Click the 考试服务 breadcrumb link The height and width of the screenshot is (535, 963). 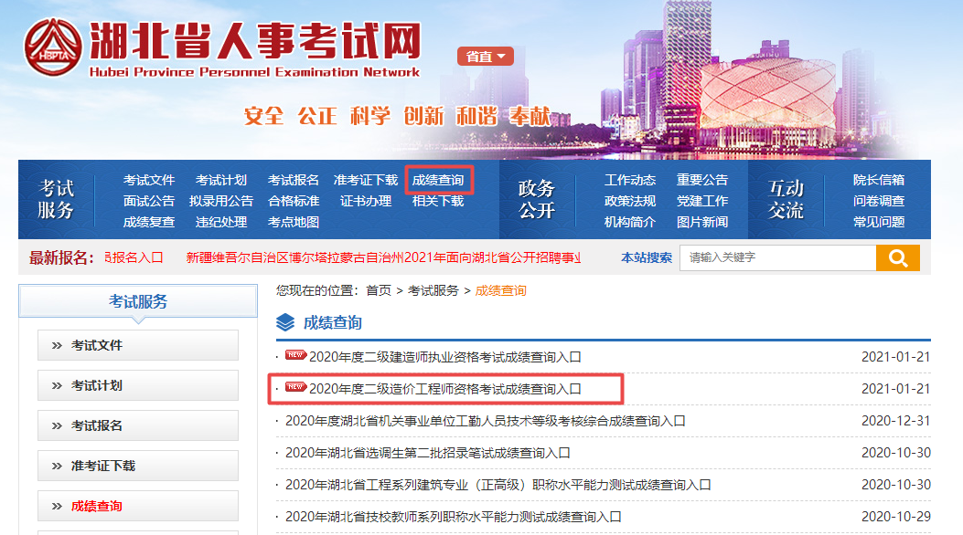coord(433,290)
